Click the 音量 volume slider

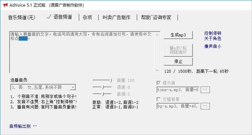pyautogui.click(x=102, y=80)
